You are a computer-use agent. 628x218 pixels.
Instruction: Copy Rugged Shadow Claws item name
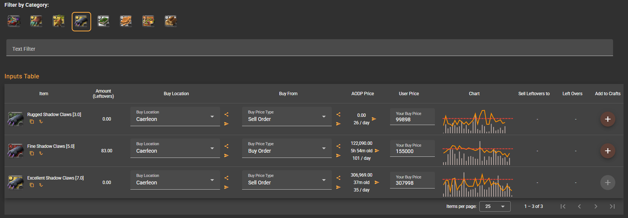point(32,122)
